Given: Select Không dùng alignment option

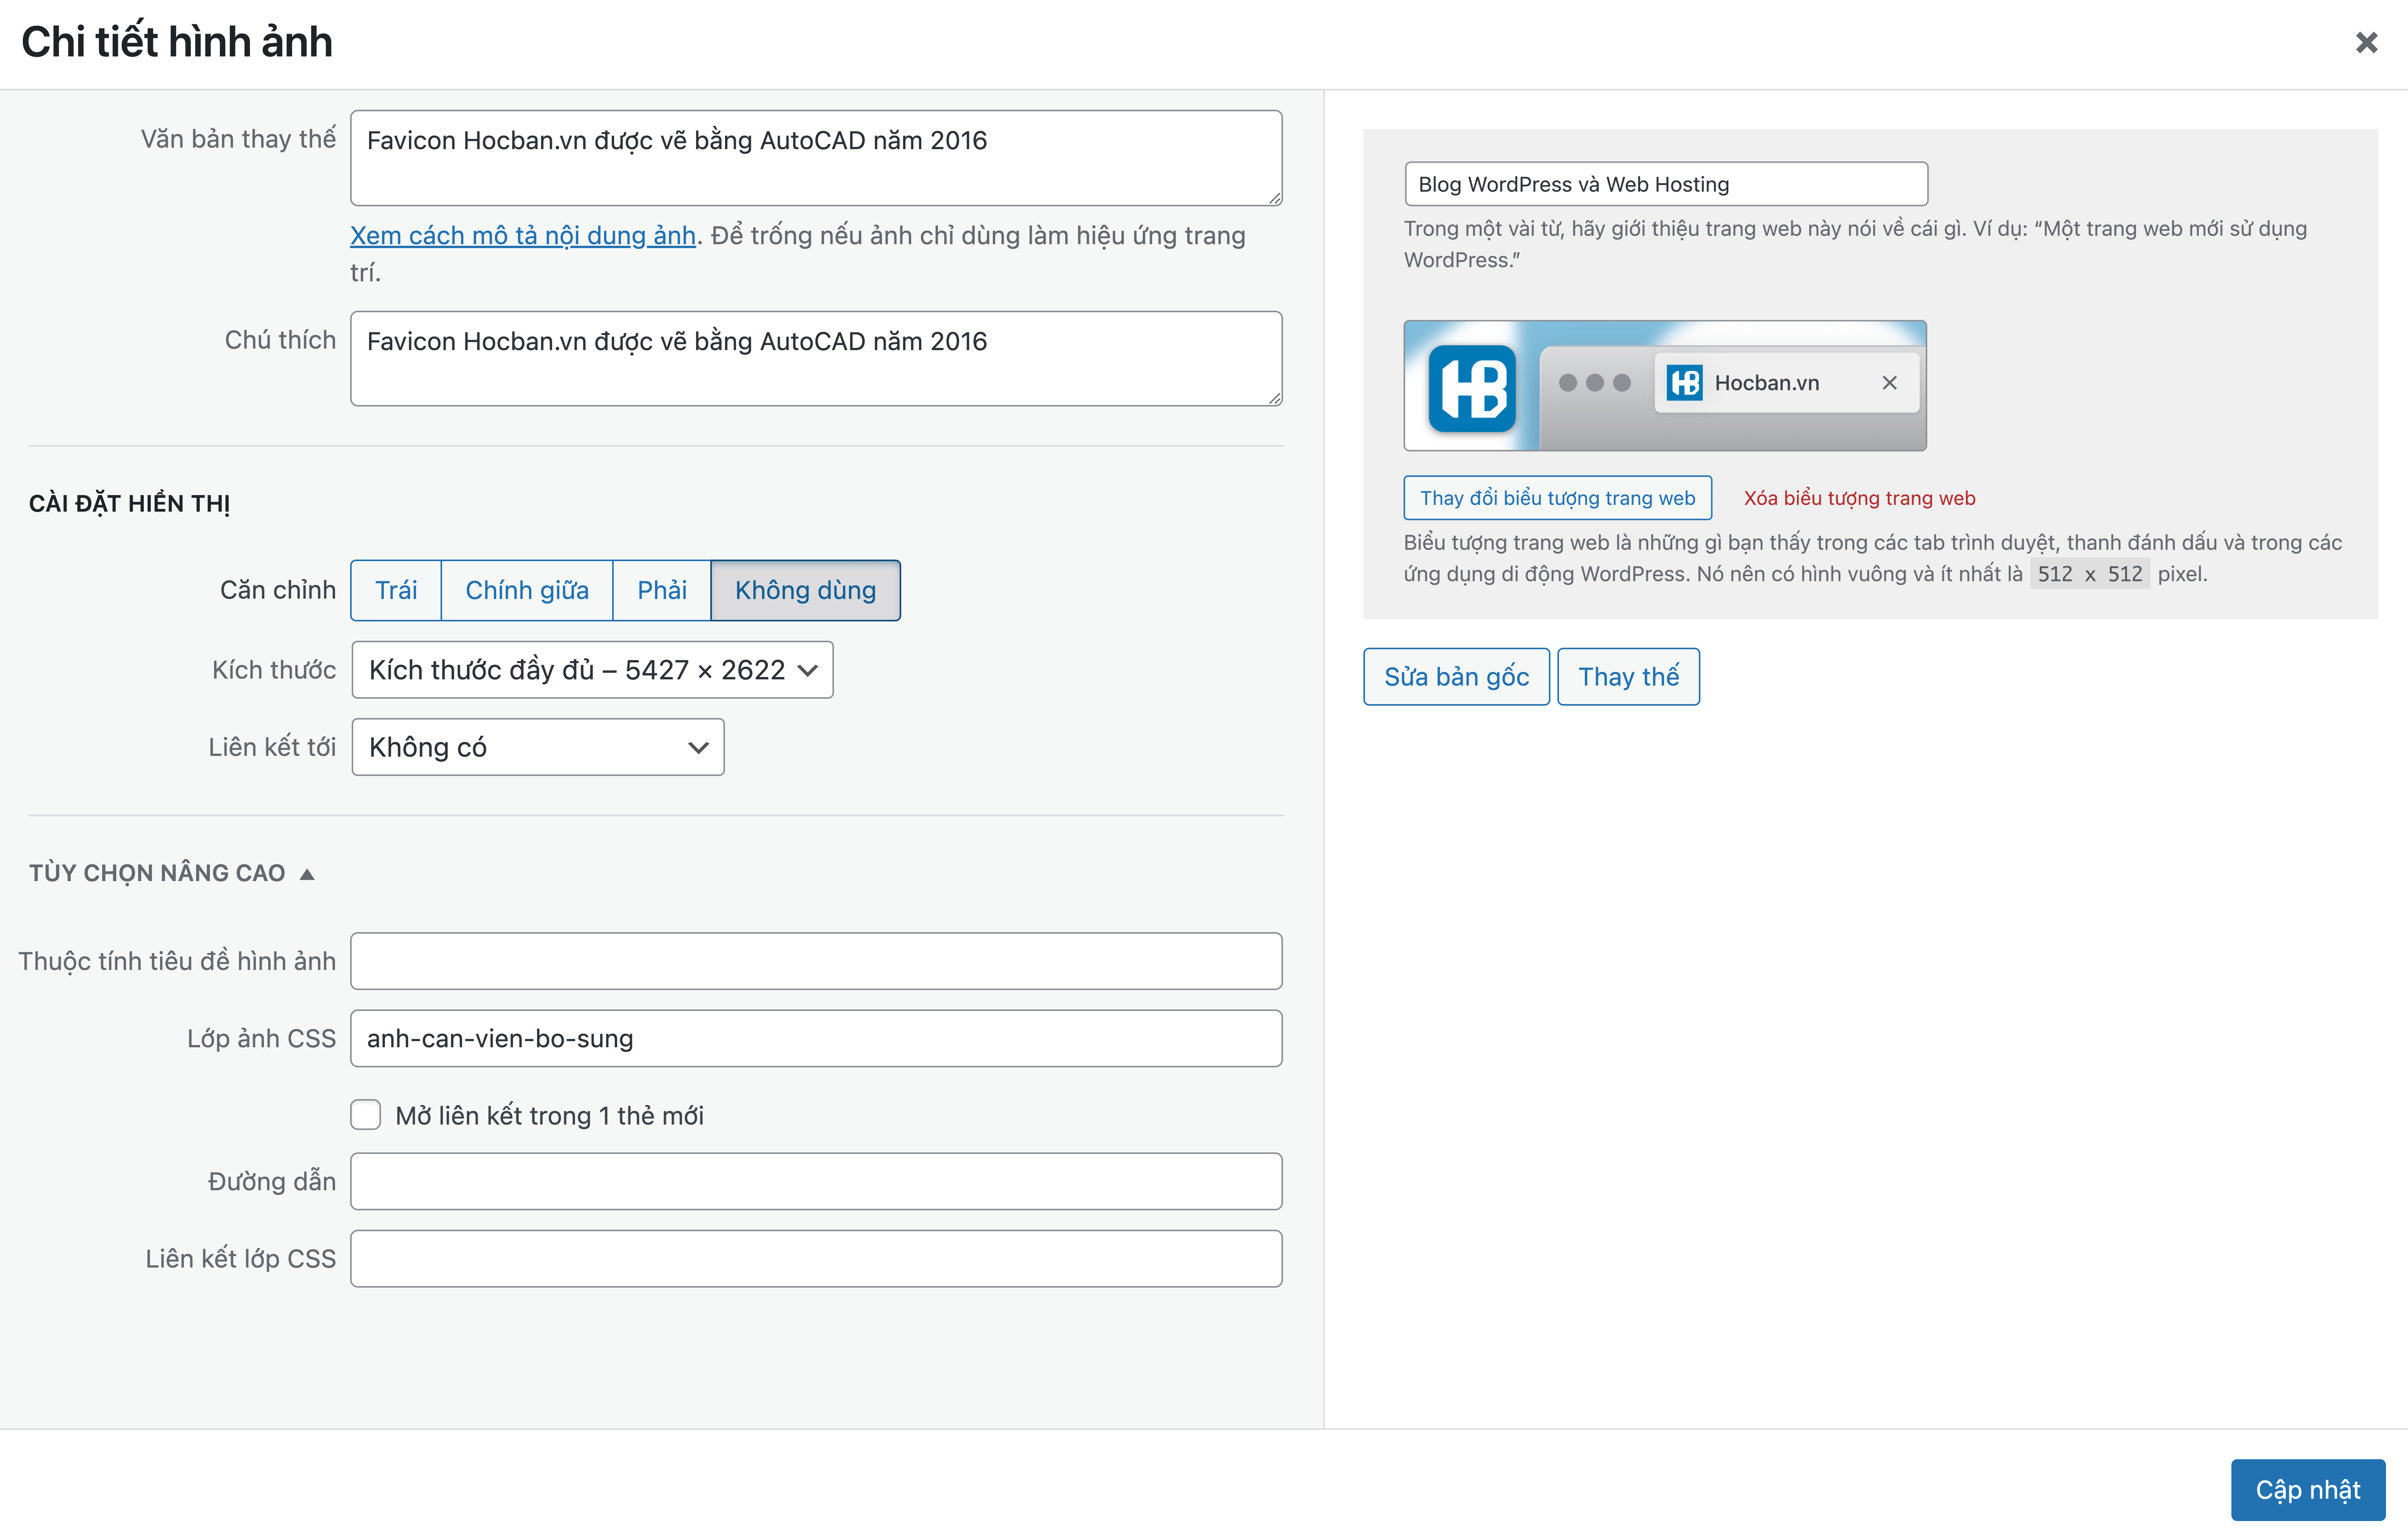Looking at the screenshot, I should [x=805, y=590].
